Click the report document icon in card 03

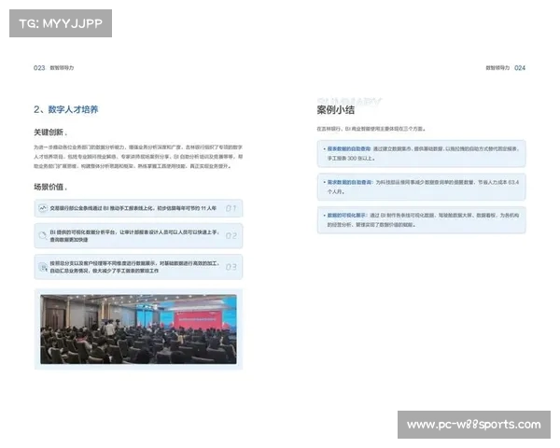43,267
